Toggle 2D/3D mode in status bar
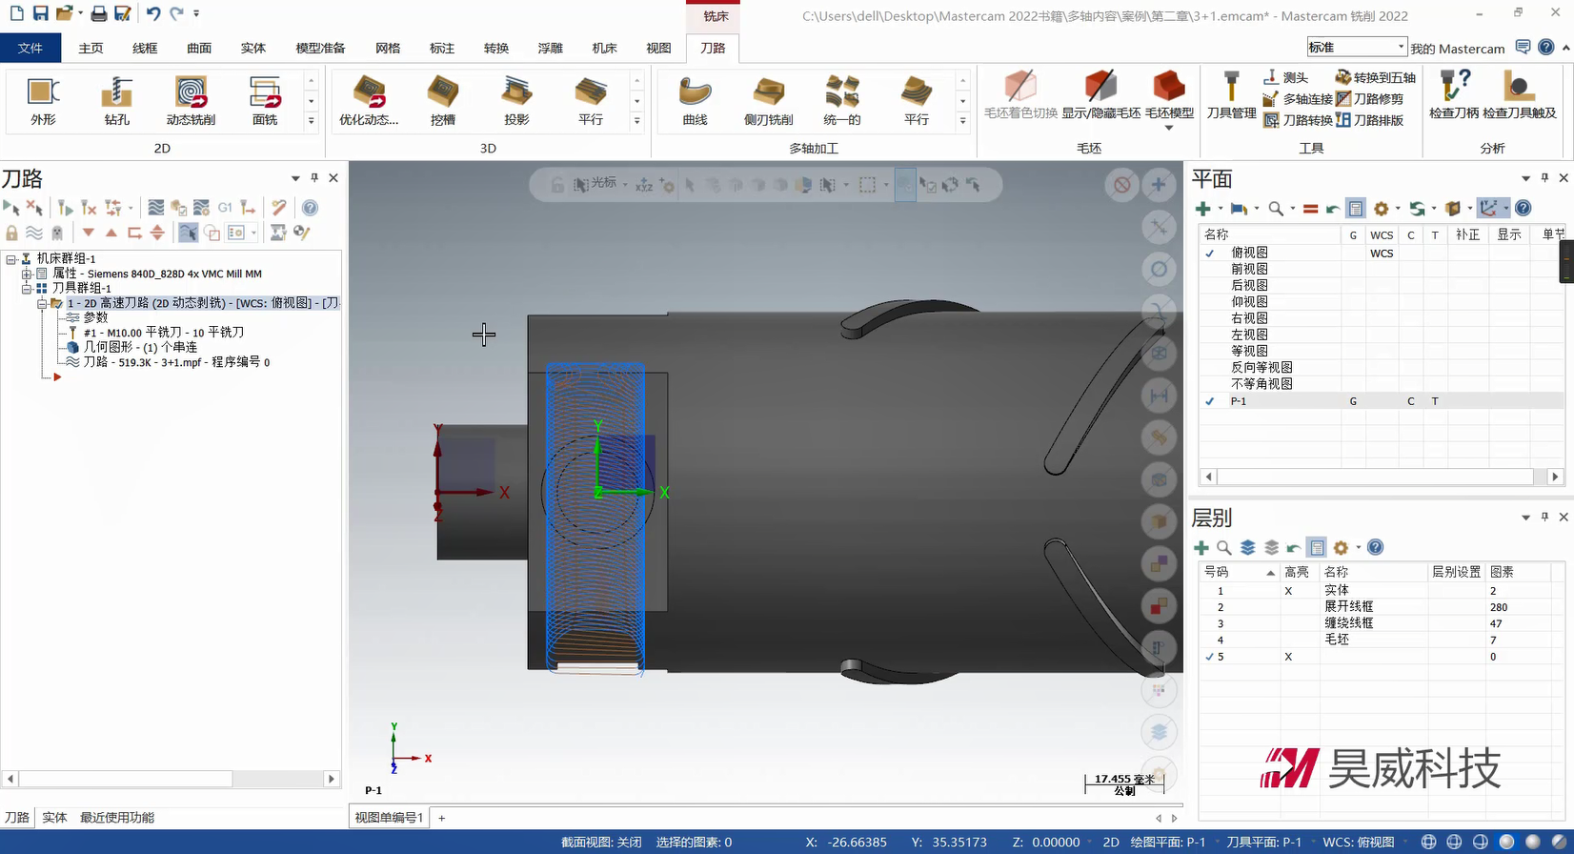This screenshot has width=1574, height=854. click(x=1110, y=843)
